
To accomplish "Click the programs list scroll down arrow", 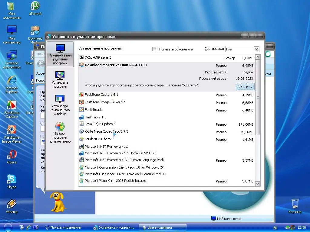I will click(x=258, y=184).
